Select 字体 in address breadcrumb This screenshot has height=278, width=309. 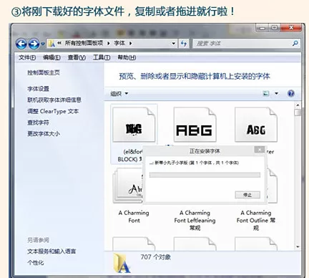click(x=119, y=43)
